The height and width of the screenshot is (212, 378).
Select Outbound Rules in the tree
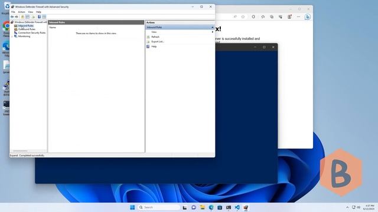pyautogui.click(x=27, y=29)
